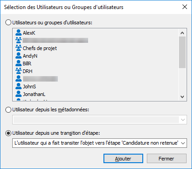The height and width of the screenshot is (169, 192).
Task: Select the JonathanL user icon
Action: point(19,94)
